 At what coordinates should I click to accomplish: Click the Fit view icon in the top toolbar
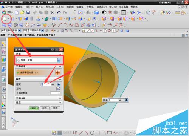pos(81,12)
